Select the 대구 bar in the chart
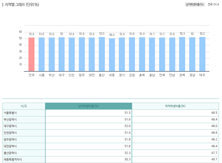Image resolution: width=222 pixels, height=163 pixels. (62, 54)
